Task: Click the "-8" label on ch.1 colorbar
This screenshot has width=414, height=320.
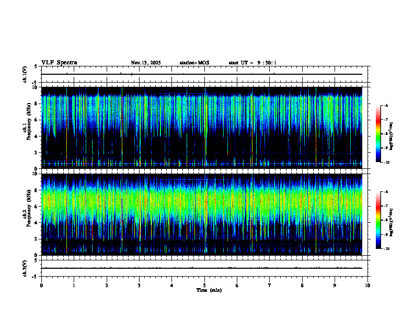Action: pos(386,134)
